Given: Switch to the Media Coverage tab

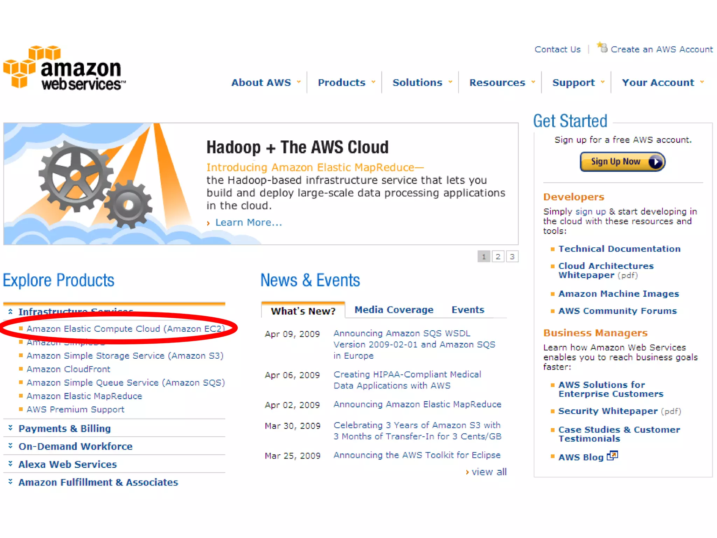Looking at the screenshot, I should (394, 310).
